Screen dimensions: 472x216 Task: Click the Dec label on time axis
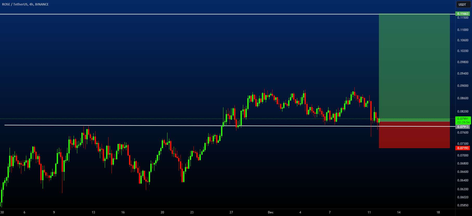(x=270, y=212)
